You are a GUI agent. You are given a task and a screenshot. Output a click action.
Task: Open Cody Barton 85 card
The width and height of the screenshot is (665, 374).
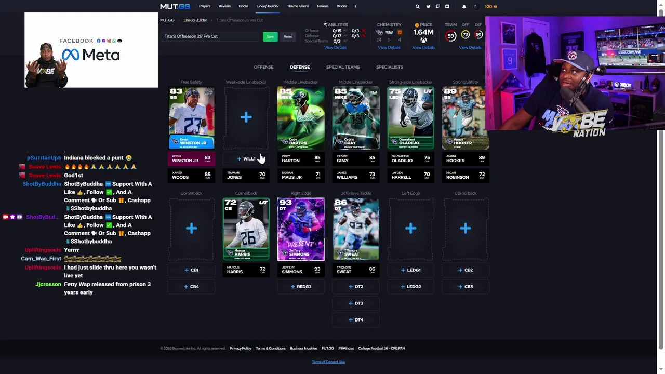pyautogui.click(x=301, y=118)
